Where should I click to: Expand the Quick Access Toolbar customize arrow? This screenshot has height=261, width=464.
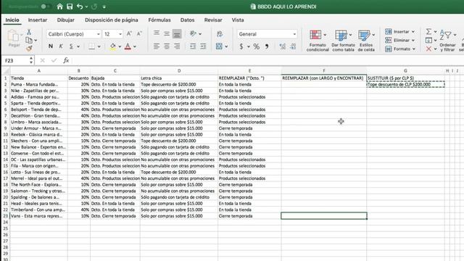[x=104, y=7]
